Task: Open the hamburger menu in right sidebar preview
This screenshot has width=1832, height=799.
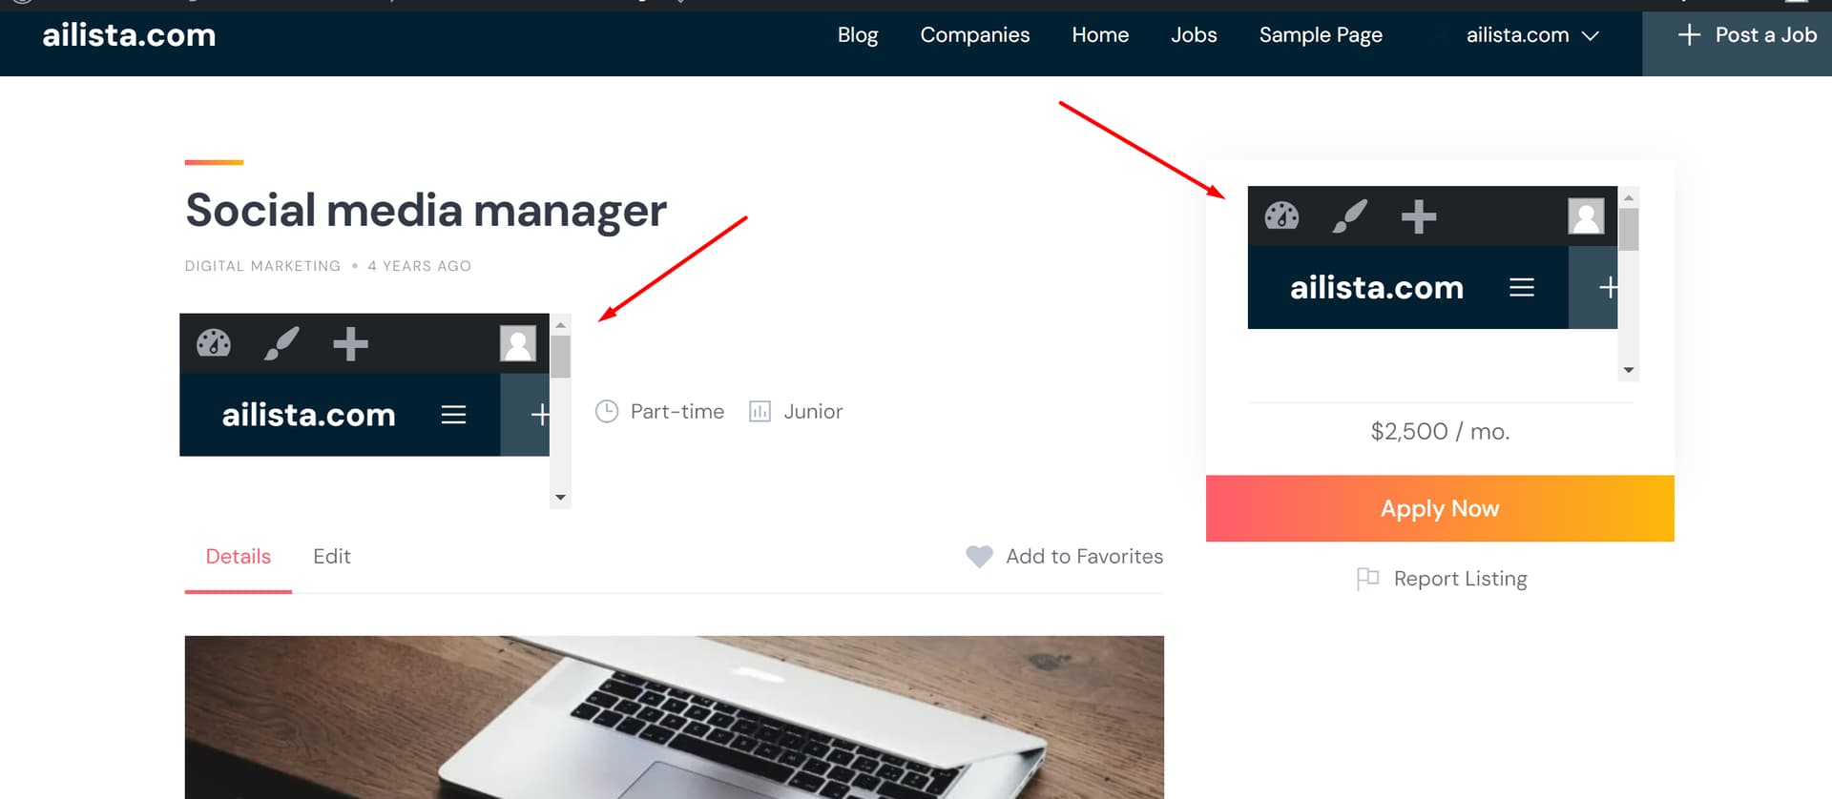Action: click(x=1522, y=287)
